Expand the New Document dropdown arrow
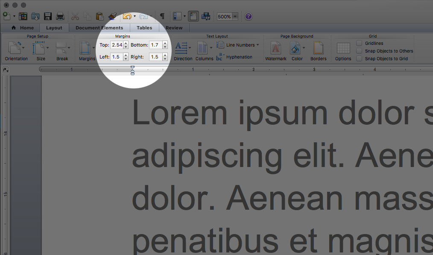 [x=14, y=16]
